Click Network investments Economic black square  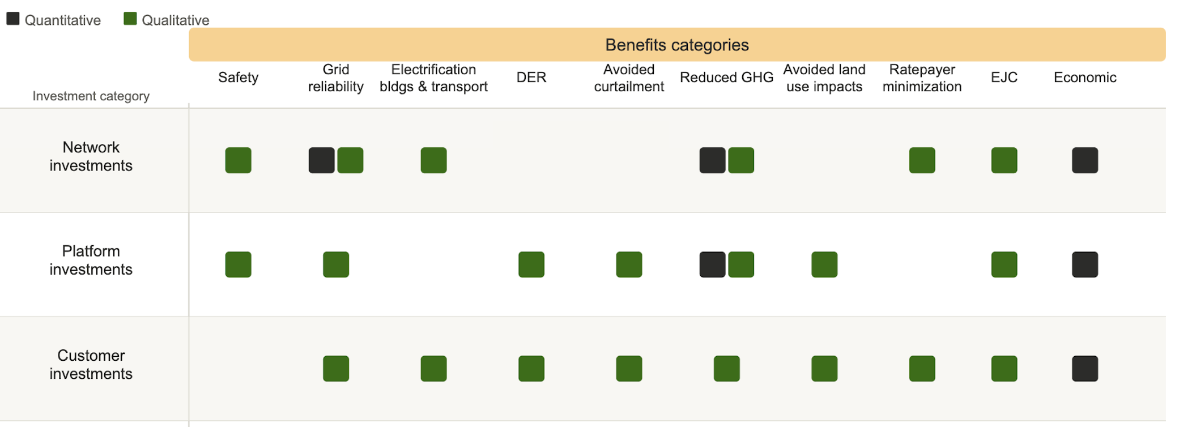[1084, 160]
